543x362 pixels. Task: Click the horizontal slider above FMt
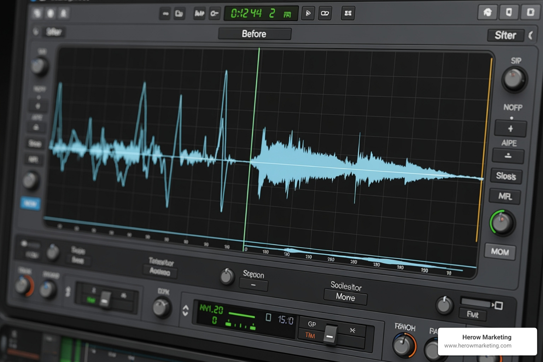[x=477, y=303]
